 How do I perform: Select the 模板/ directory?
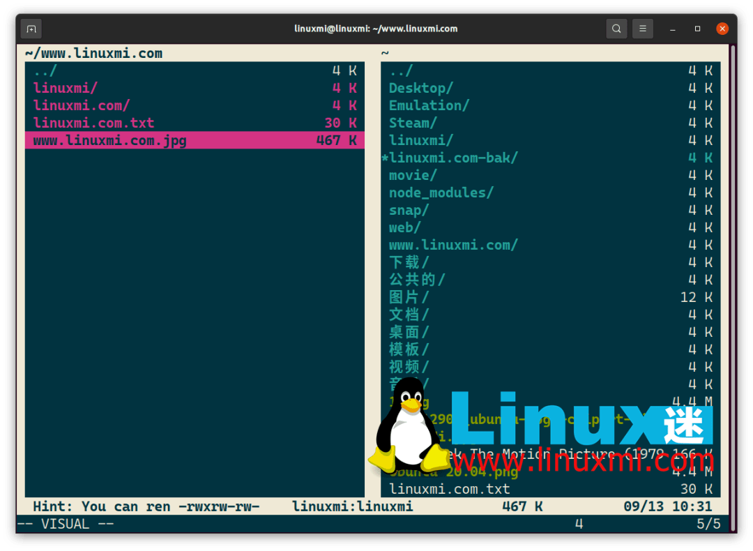[x=550, y=349]
